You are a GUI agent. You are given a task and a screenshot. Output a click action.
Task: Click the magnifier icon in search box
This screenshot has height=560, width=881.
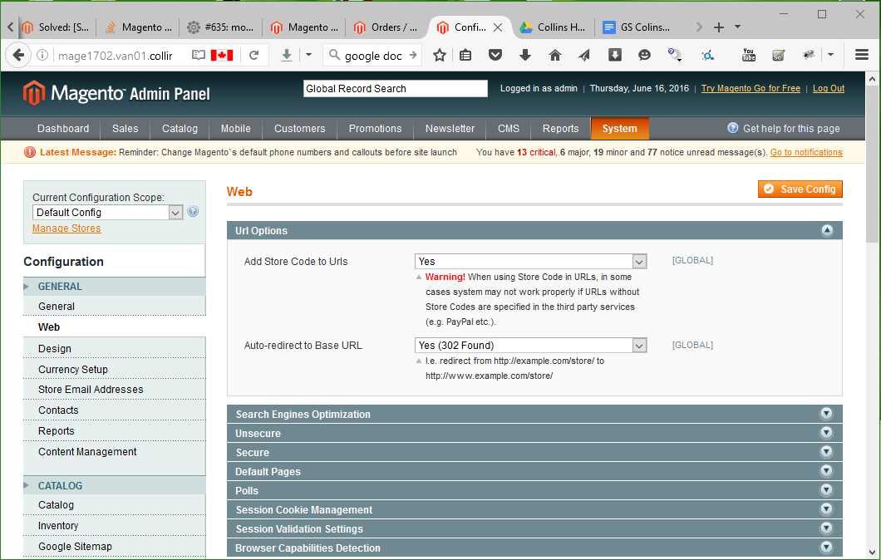point(334,55)
